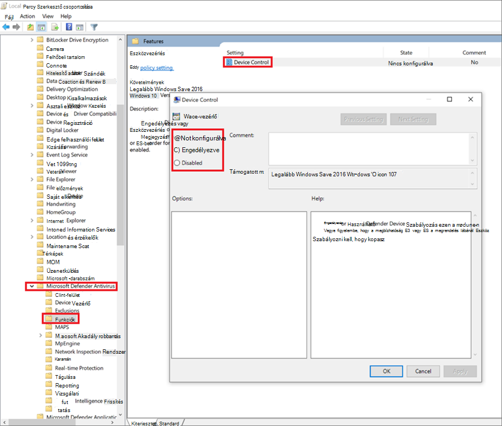This screenshot has height=426, width=502.
Task: Click the Handwriting folder icon
Action: pos(40,204)
